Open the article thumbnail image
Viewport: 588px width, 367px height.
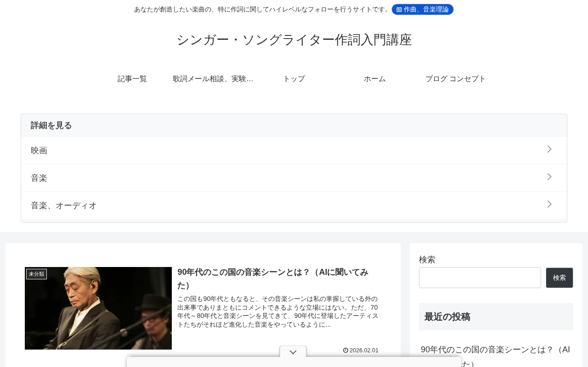tap(98, 308)
